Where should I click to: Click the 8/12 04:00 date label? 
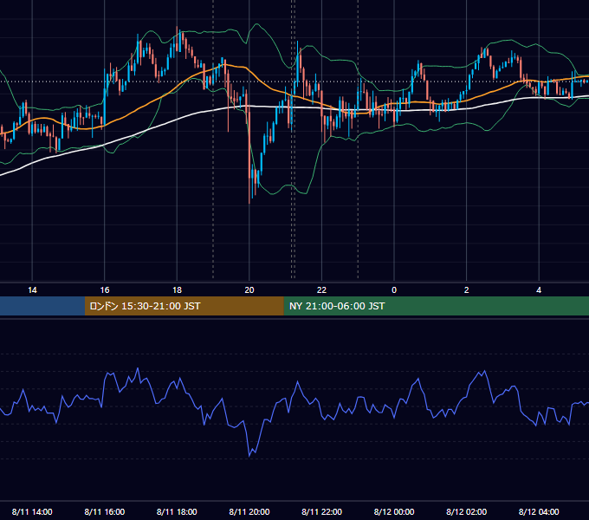pos(539,511)
